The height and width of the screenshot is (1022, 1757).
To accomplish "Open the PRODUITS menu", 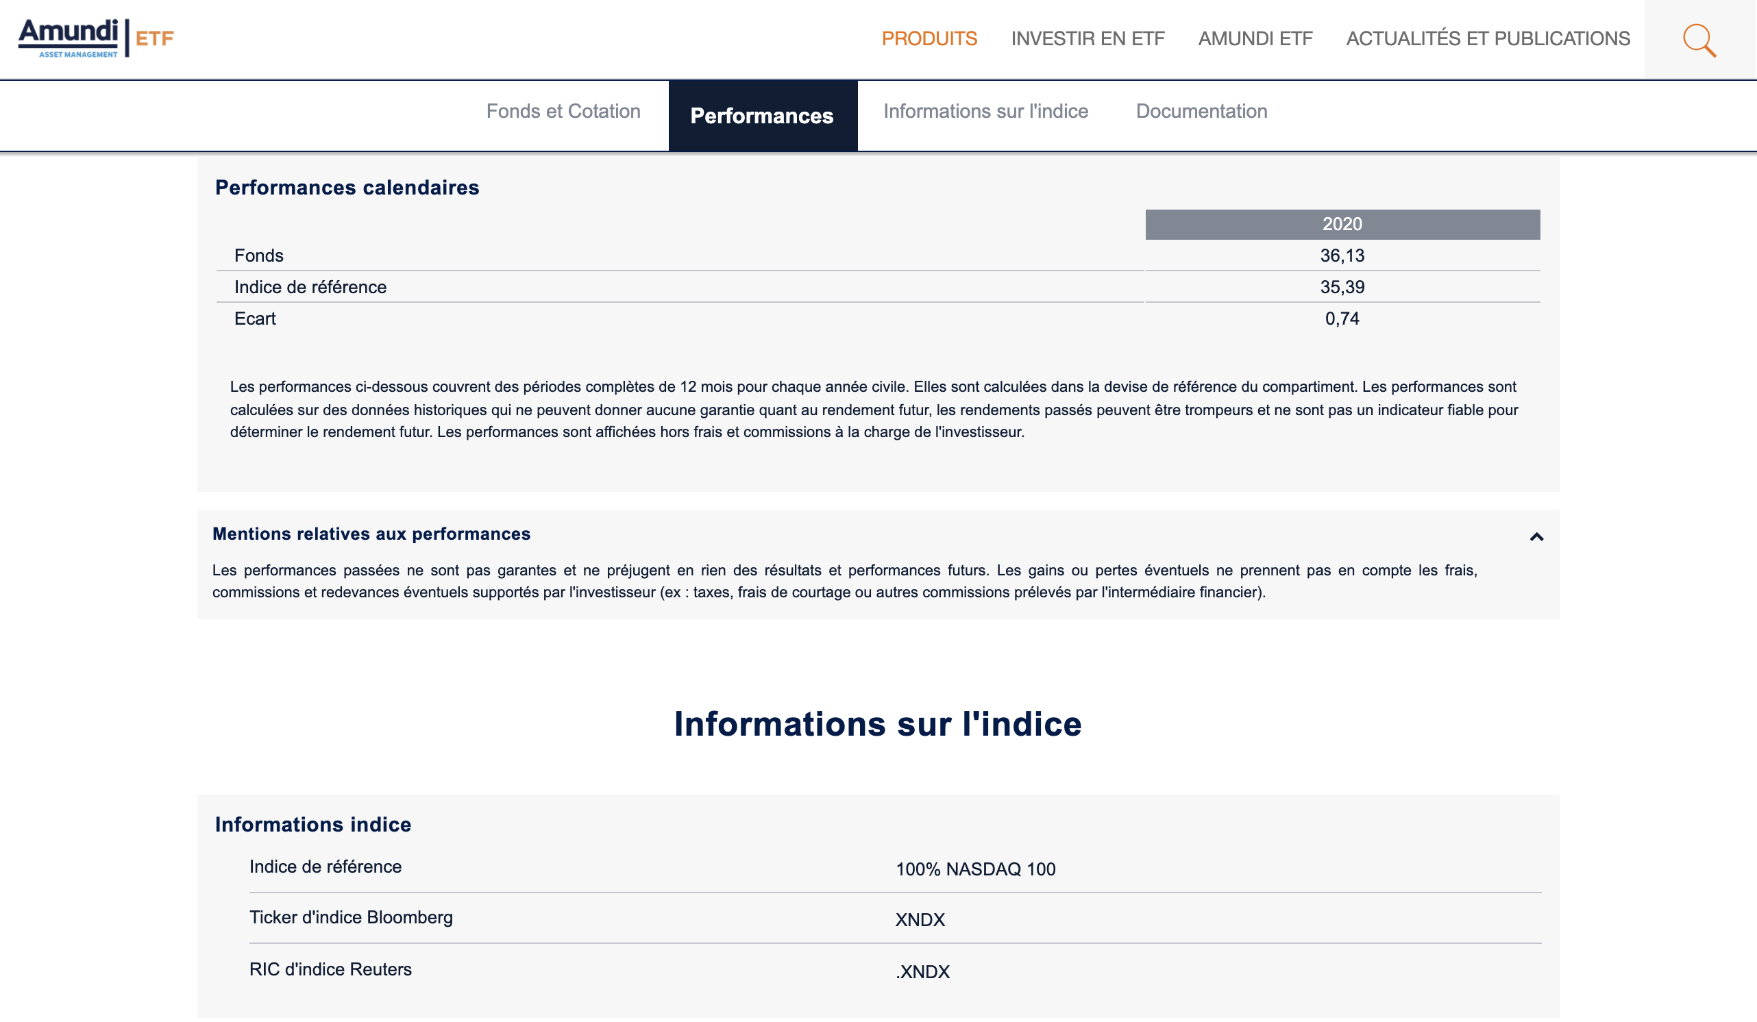I will point(929,38).
